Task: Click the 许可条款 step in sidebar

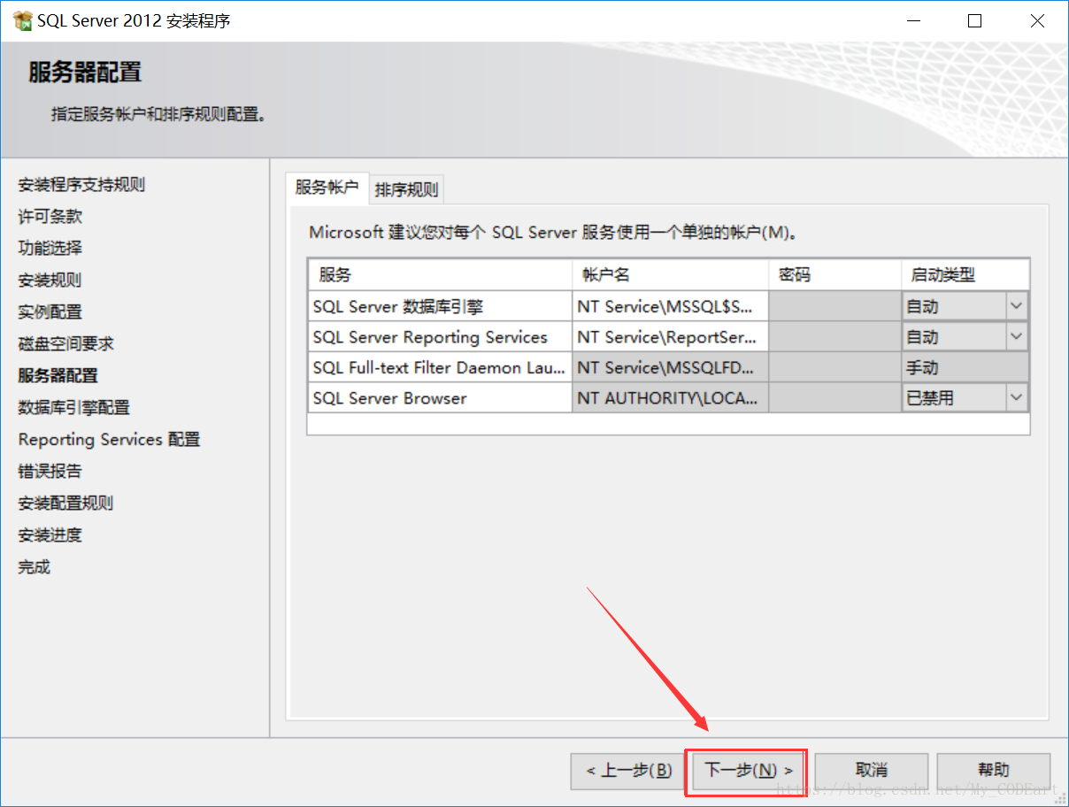Action: click(x=50, y=217)
